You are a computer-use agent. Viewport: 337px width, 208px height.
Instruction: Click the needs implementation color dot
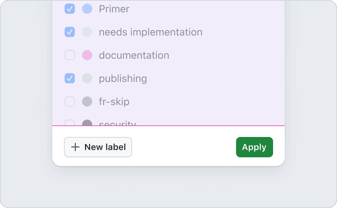87,32
